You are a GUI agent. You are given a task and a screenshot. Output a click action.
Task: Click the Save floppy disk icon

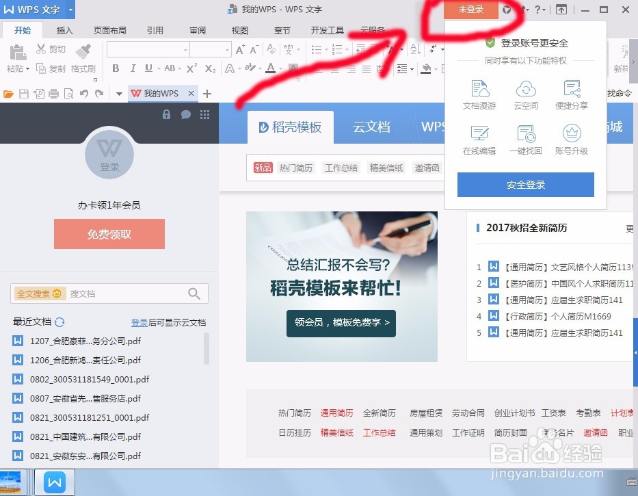tap(24, 94)
